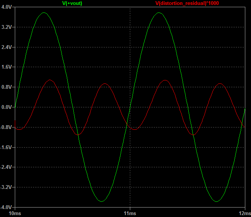Click the 10ms time axis label
Viewport: 251px width, 217px height.
coord(15,213)
